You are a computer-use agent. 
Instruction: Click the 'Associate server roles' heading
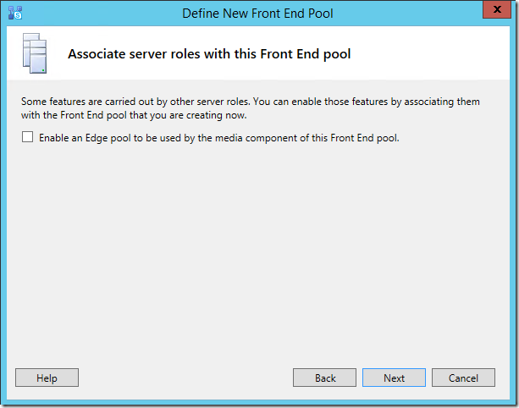click(209, 54)
